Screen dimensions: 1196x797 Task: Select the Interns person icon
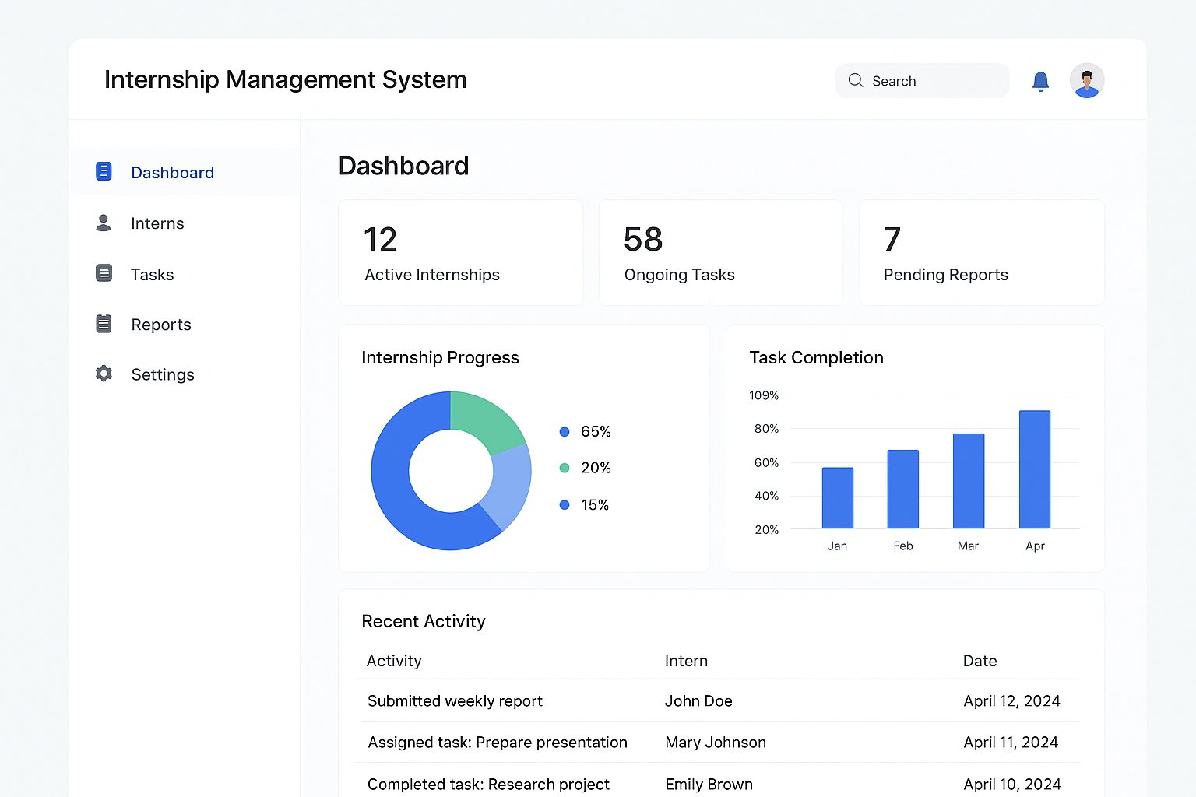coord(104,223)
